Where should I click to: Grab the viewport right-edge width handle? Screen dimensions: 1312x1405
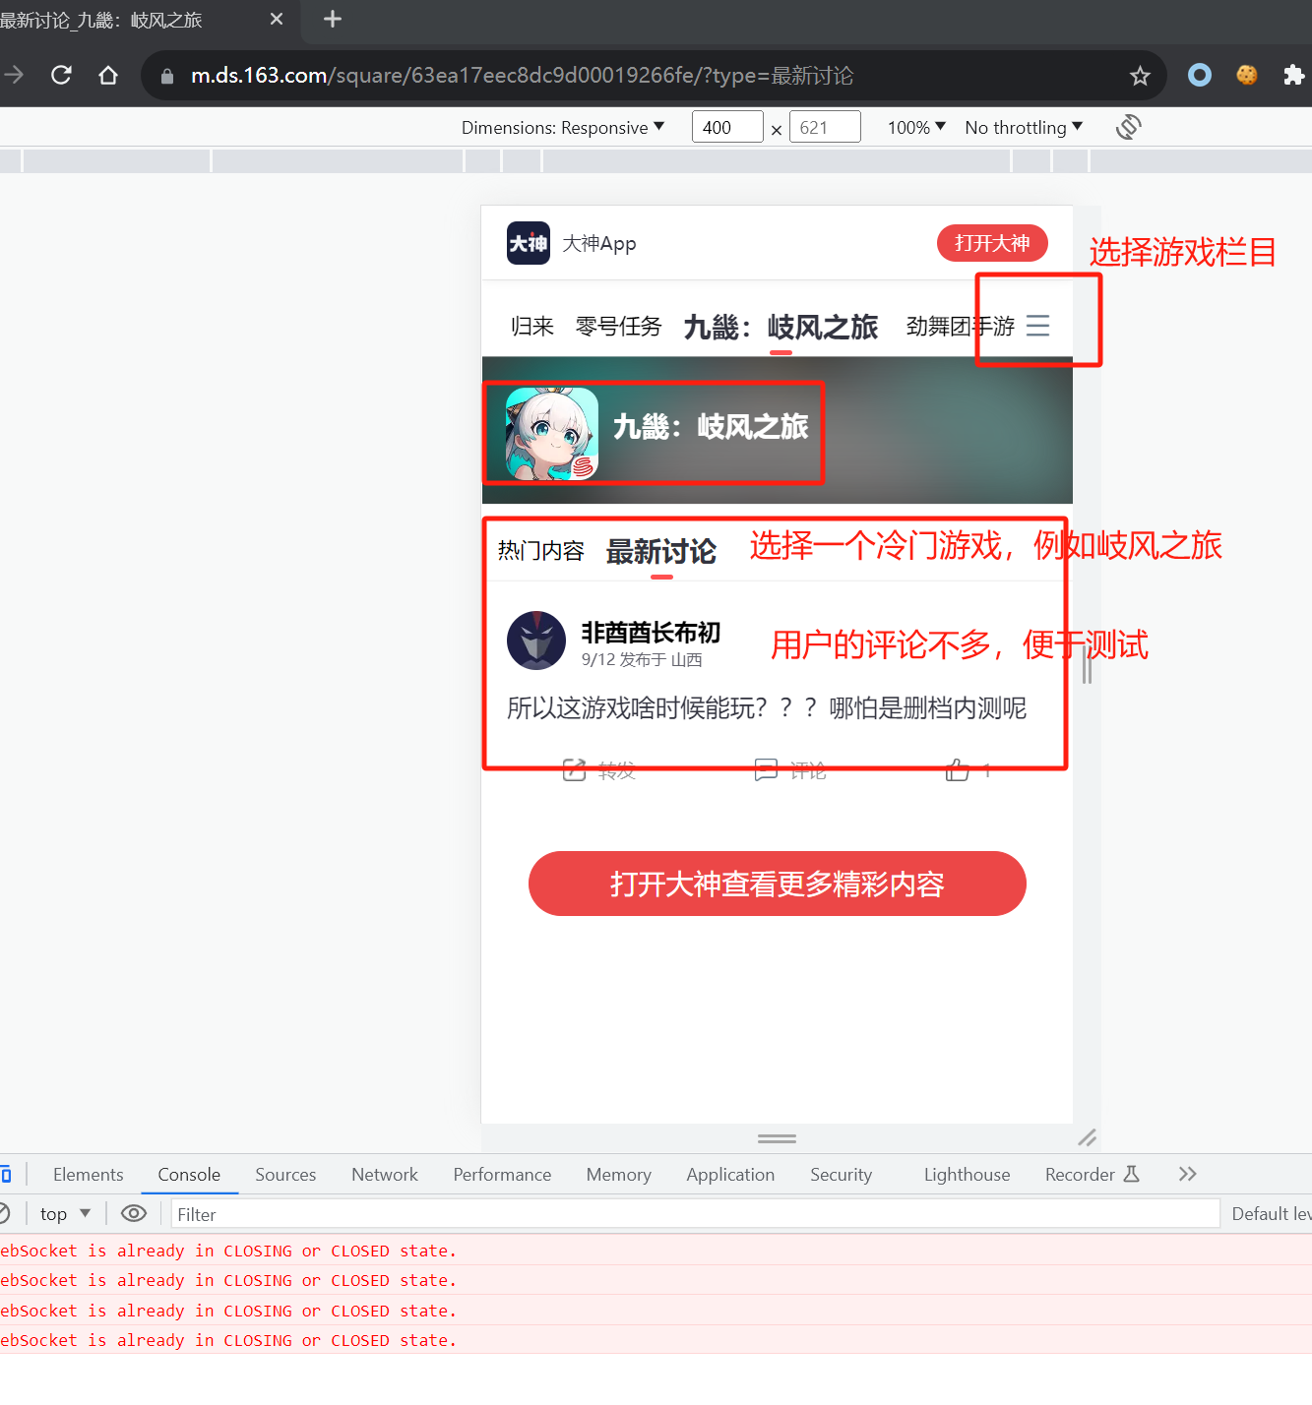1087,664
